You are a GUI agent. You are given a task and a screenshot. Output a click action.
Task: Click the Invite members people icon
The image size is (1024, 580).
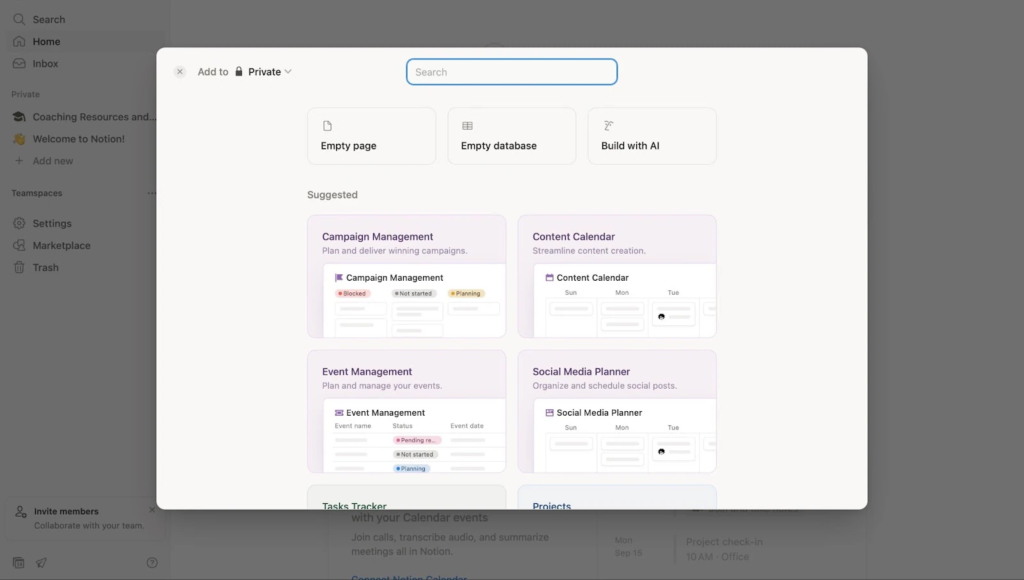coord(20,512)
